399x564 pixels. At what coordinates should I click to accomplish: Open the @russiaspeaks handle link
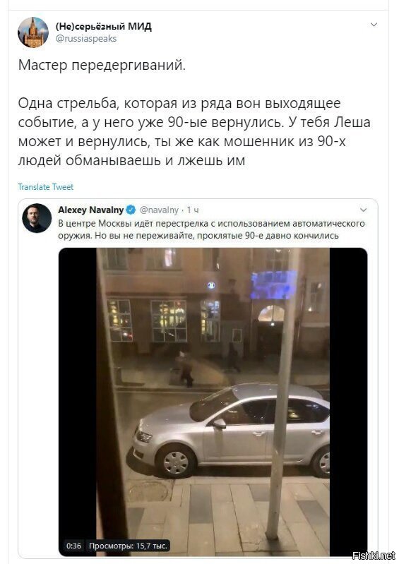click(86, 39)
